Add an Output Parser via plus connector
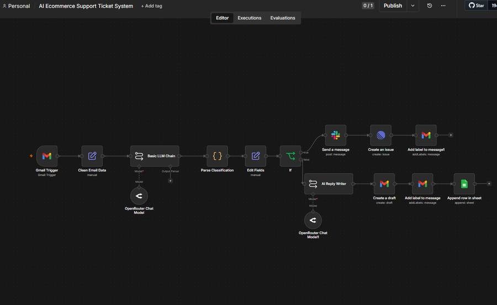 [x=170, y=181]
